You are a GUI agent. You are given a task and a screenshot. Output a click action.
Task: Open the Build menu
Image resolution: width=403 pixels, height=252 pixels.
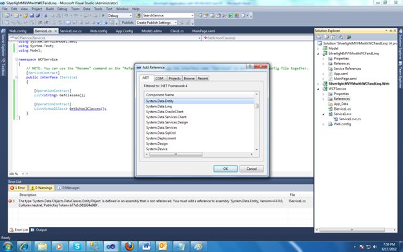tap(50, 9)
